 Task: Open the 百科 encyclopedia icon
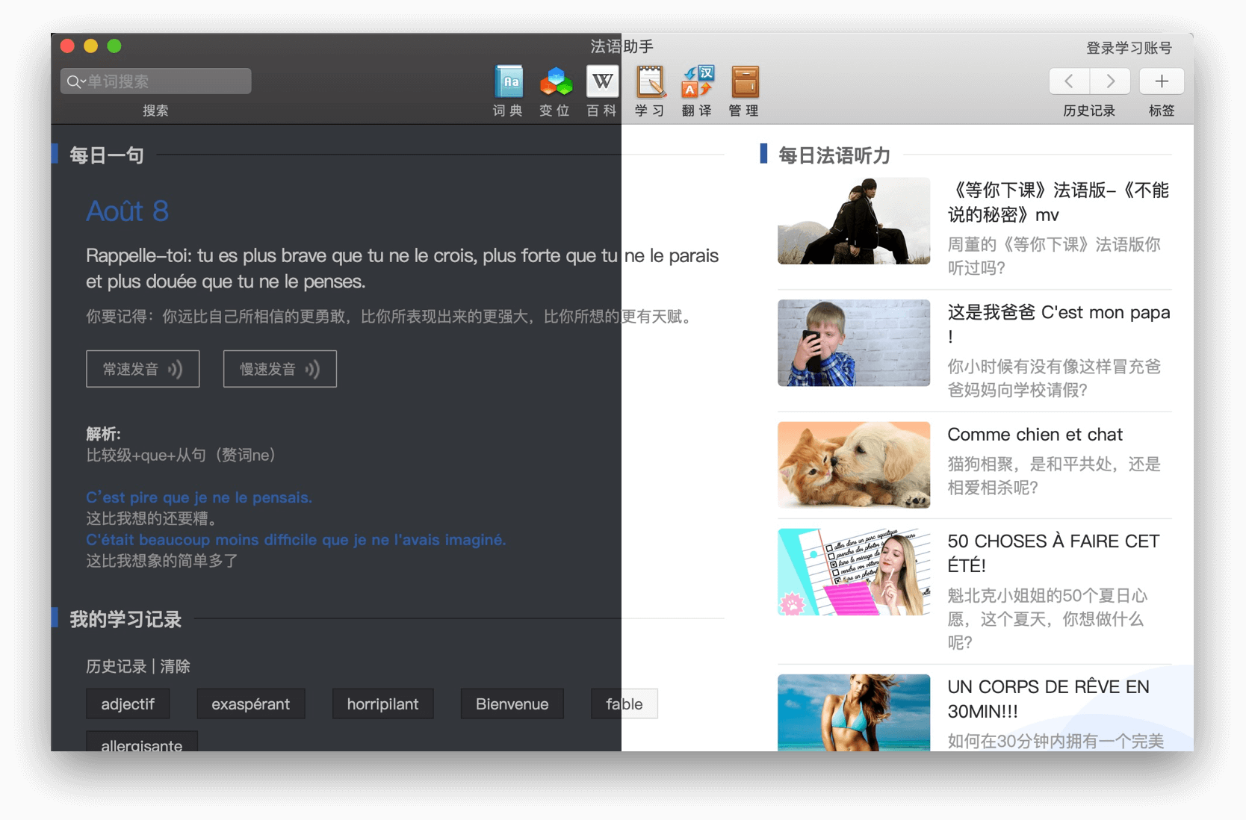[x=602, y=83]
